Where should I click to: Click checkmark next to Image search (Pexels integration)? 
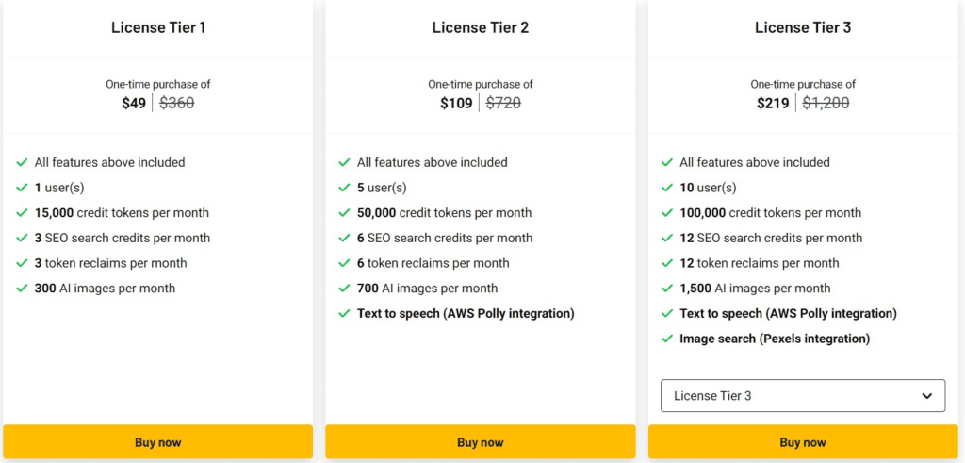click(667, 339)
